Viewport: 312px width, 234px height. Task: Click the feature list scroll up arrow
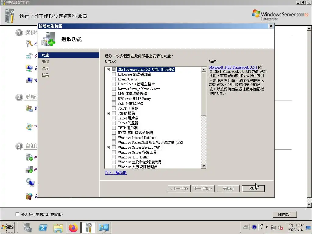(x=204, y=69)
